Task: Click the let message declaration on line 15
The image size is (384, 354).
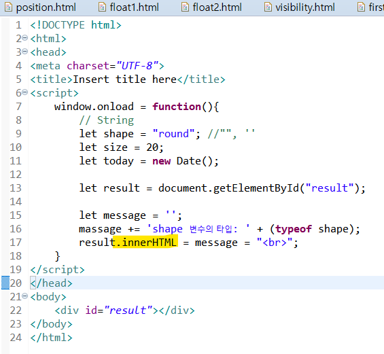Action: 130,215
